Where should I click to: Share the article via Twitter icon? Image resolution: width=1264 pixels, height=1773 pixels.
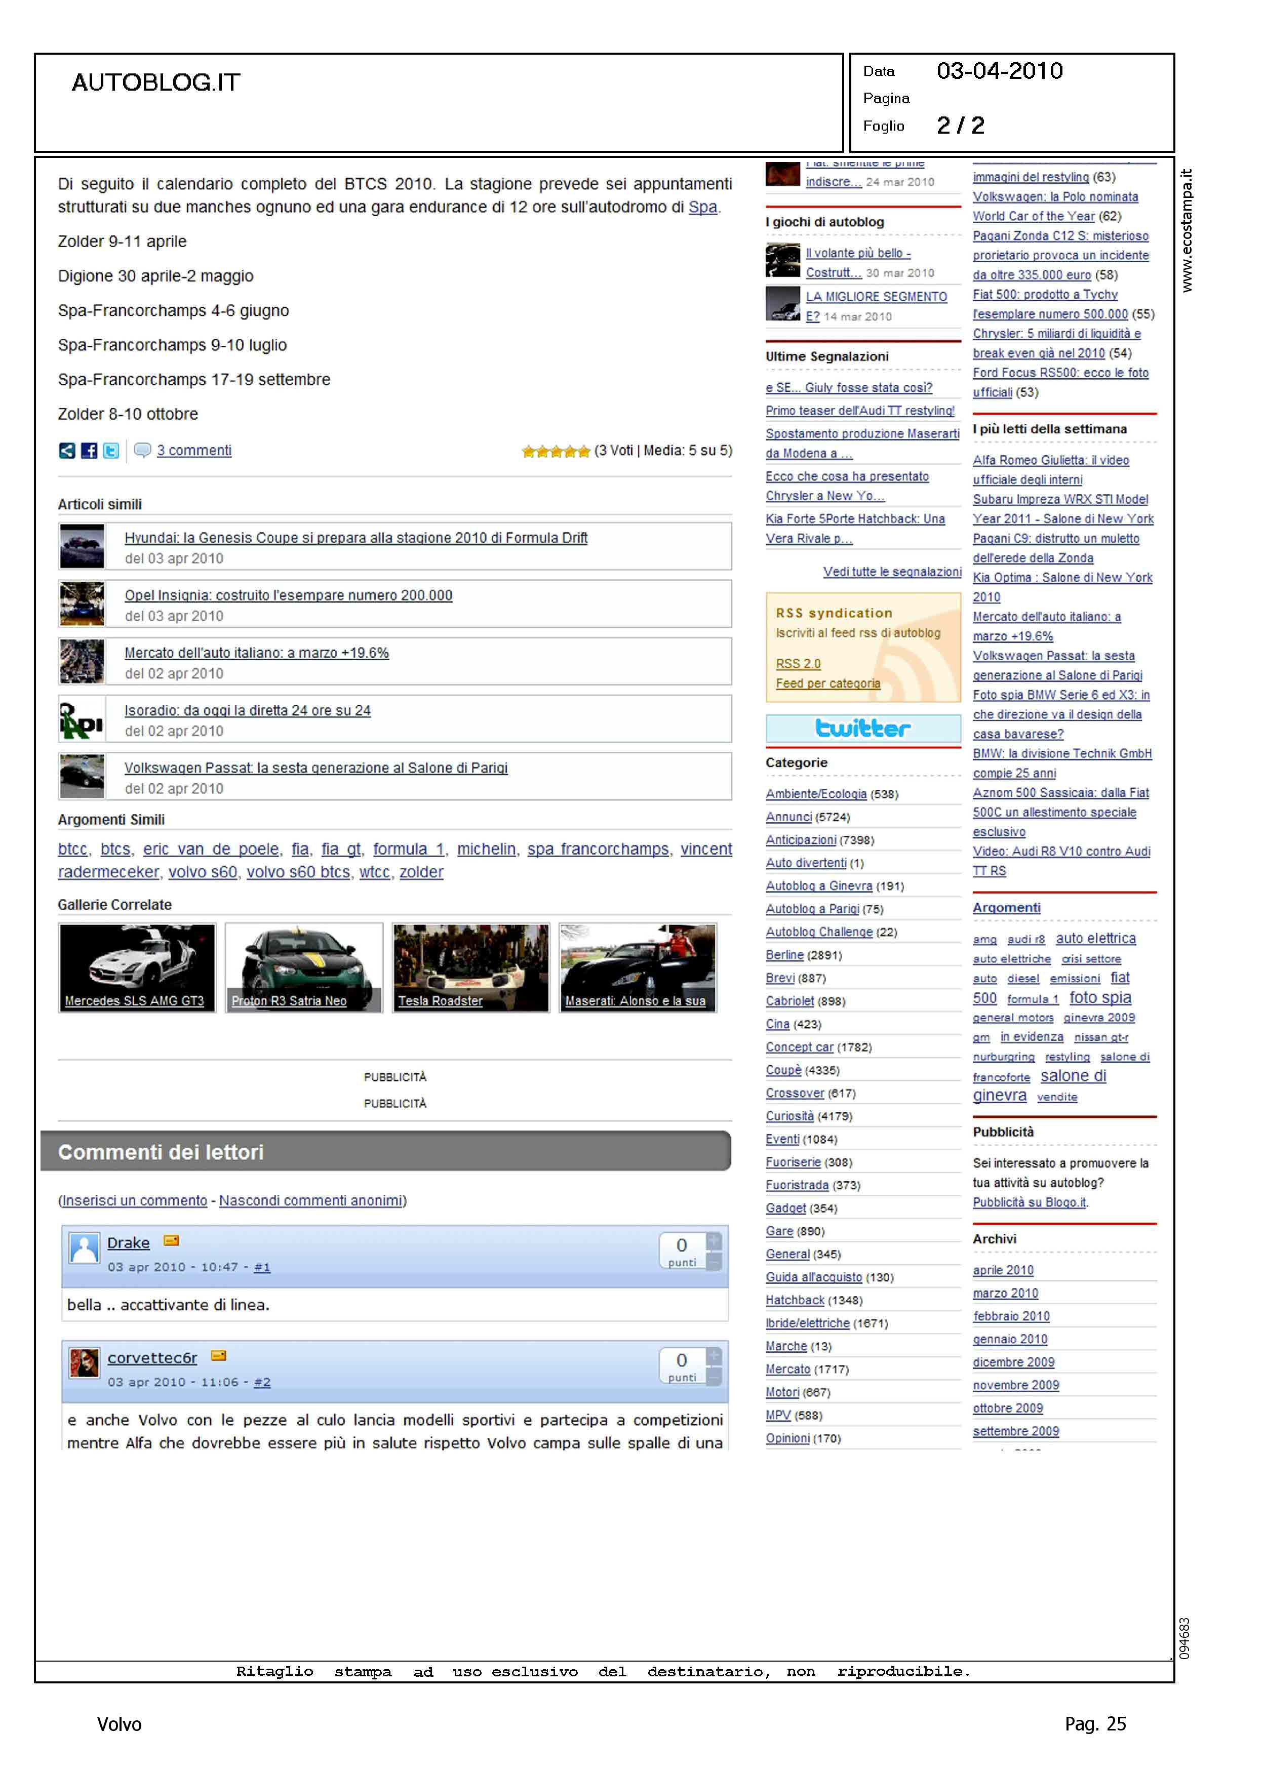(110, 451)
